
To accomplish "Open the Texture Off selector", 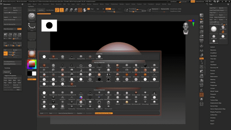I will click(x=32, y=45).
